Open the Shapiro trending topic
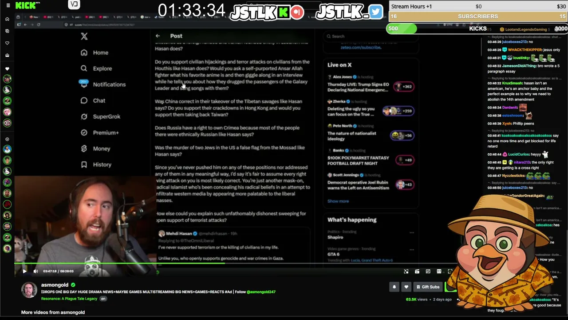This screenshot has height=320, width=568. [335, 237]
